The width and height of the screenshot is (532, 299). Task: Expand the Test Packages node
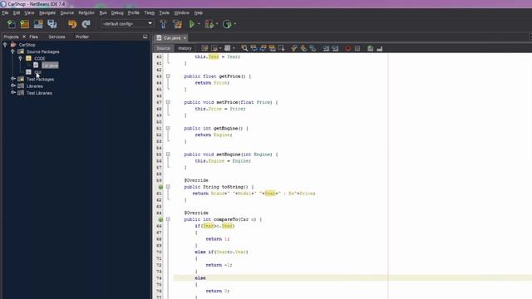pyautogui.click(x=13, y=79)
